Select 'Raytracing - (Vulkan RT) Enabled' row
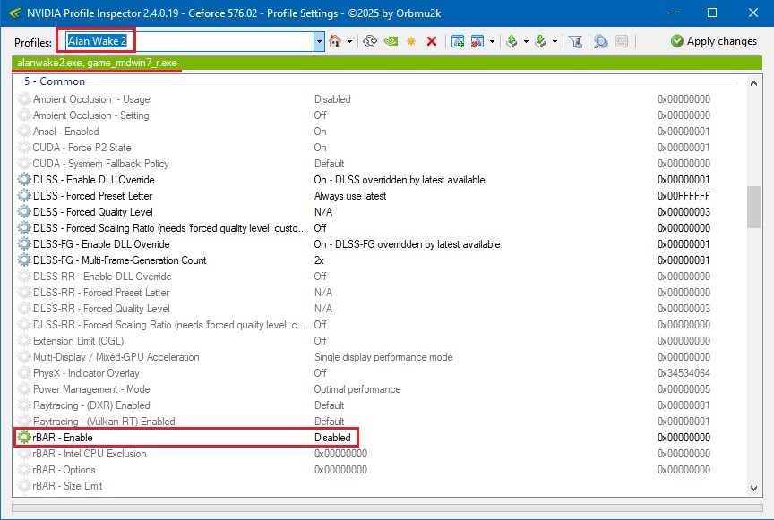 tap(380, 422)
